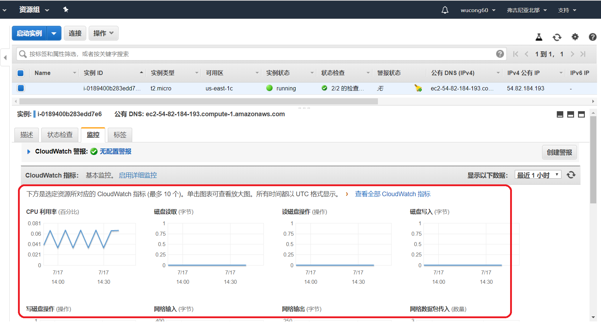The image size is (601, 325).
Task: Open the show/hide columns settings gear
Action: pos(575,37)
